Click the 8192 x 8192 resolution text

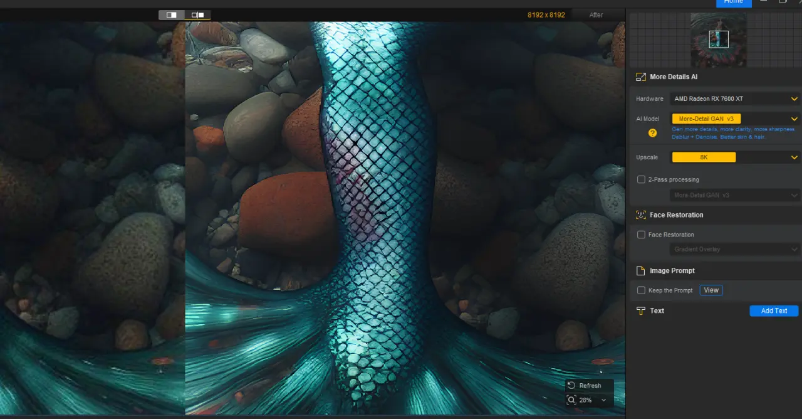[546, 15]
